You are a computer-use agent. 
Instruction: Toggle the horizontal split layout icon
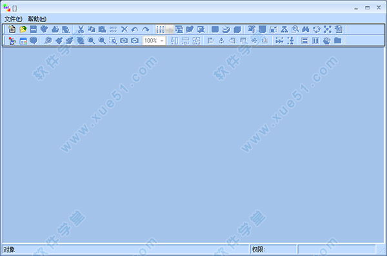(305, 40)
